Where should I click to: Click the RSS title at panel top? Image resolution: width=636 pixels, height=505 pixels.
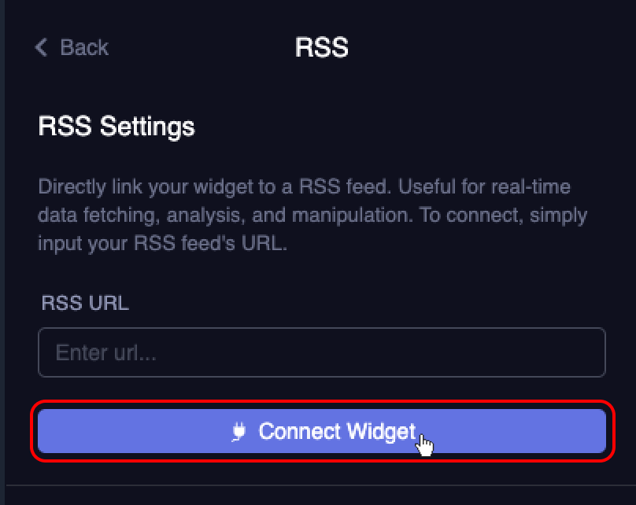[321, 47]
